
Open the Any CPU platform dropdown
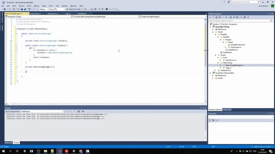tap(57, 9)
